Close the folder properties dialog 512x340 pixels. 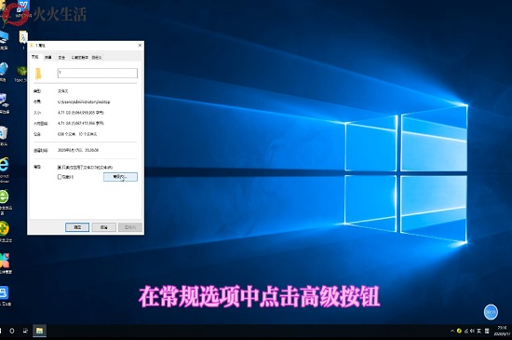[140, 46]
